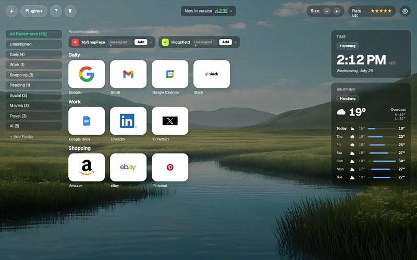Select the Reading (1) folder

point(34,85)
